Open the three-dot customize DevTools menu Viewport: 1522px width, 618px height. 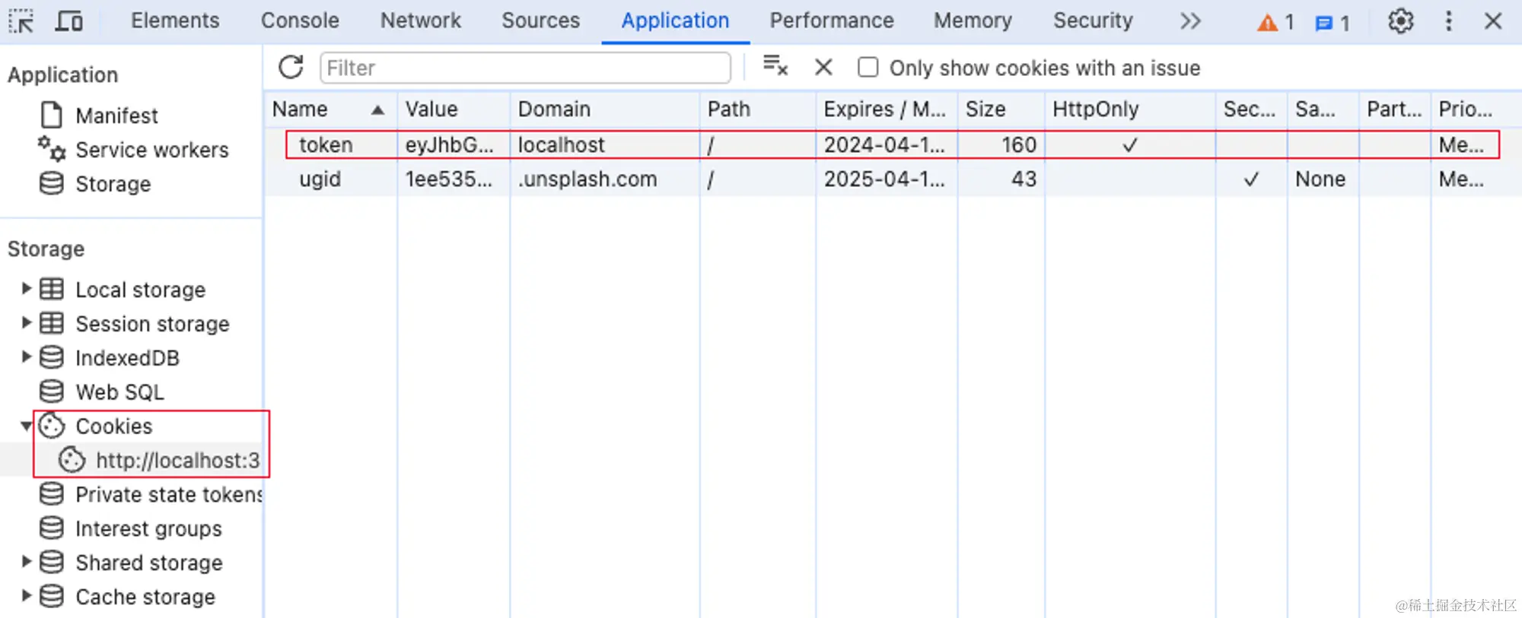coord(1448,21)
